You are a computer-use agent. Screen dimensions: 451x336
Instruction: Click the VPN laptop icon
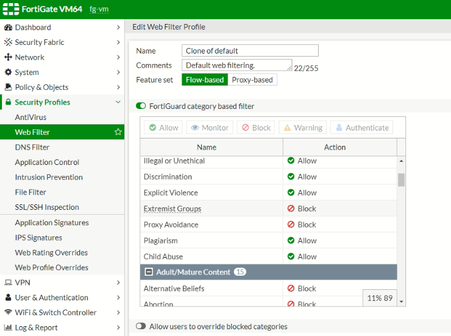click(8, 282)
